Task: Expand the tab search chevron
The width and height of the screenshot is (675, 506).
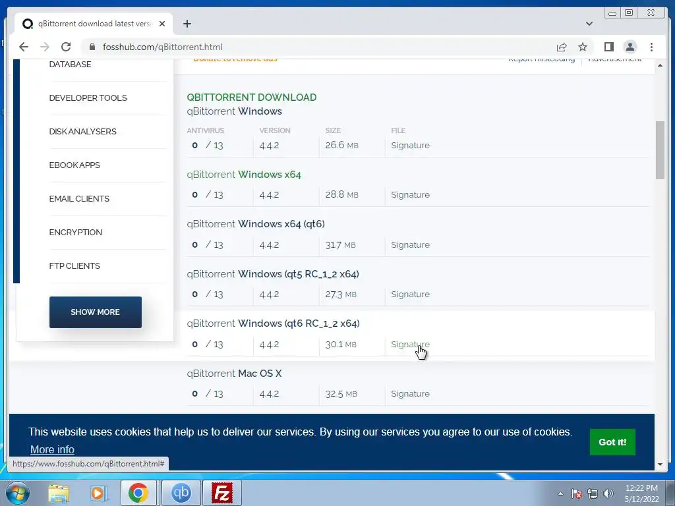Action: click(x=589, y=24)
